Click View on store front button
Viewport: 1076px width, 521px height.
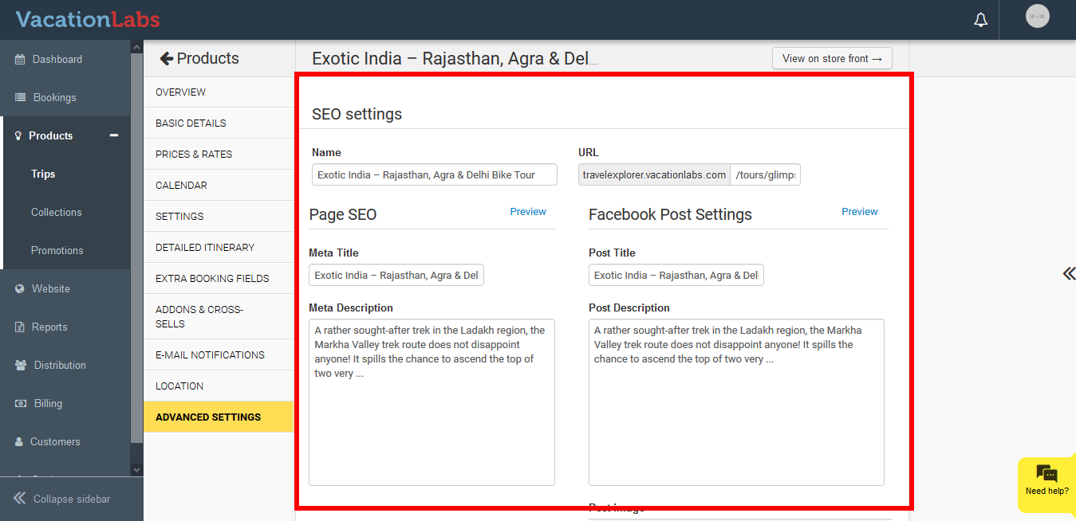(831, 58)
